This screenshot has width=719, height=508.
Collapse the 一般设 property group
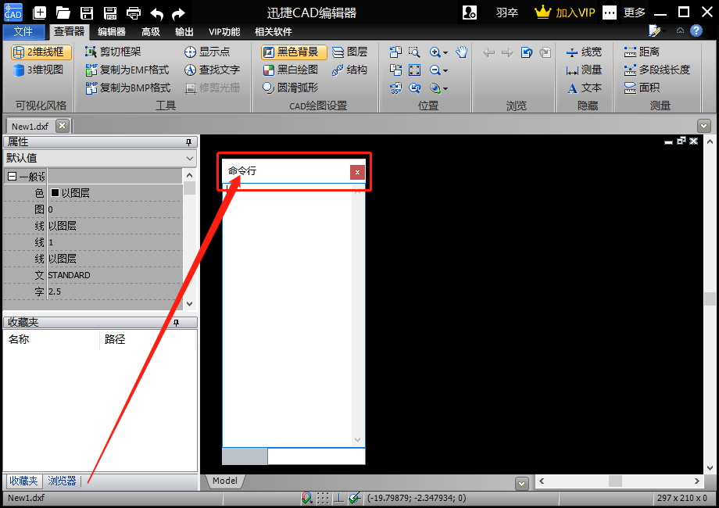[x=13, y=177]
